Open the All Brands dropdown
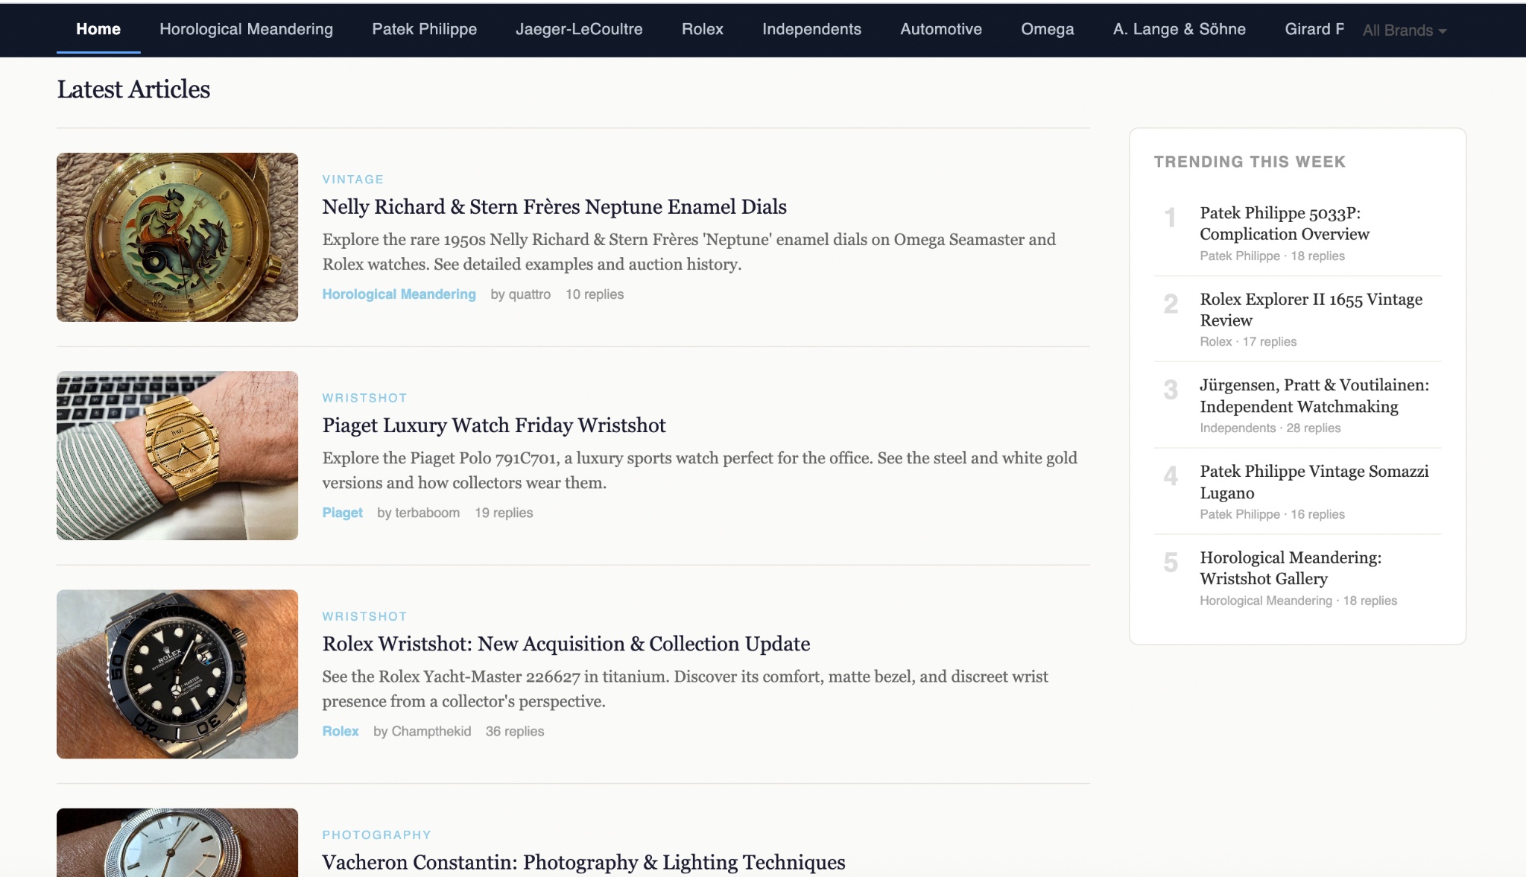Viewport: 1526px width, 877px height. click(x=1404, y=31)
